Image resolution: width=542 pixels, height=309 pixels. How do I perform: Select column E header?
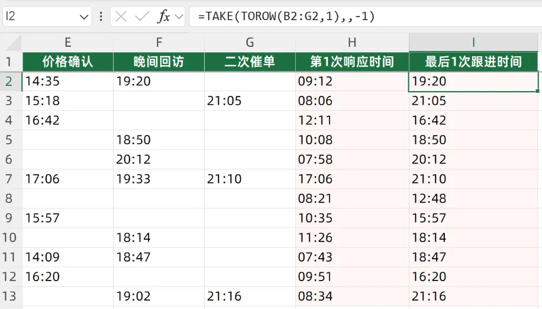67,43
